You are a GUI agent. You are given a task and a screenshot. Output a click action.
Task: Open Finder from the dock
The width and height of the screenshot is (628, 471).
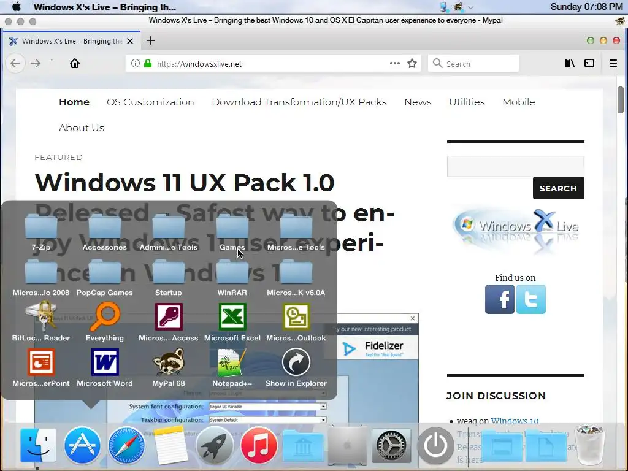38,445
